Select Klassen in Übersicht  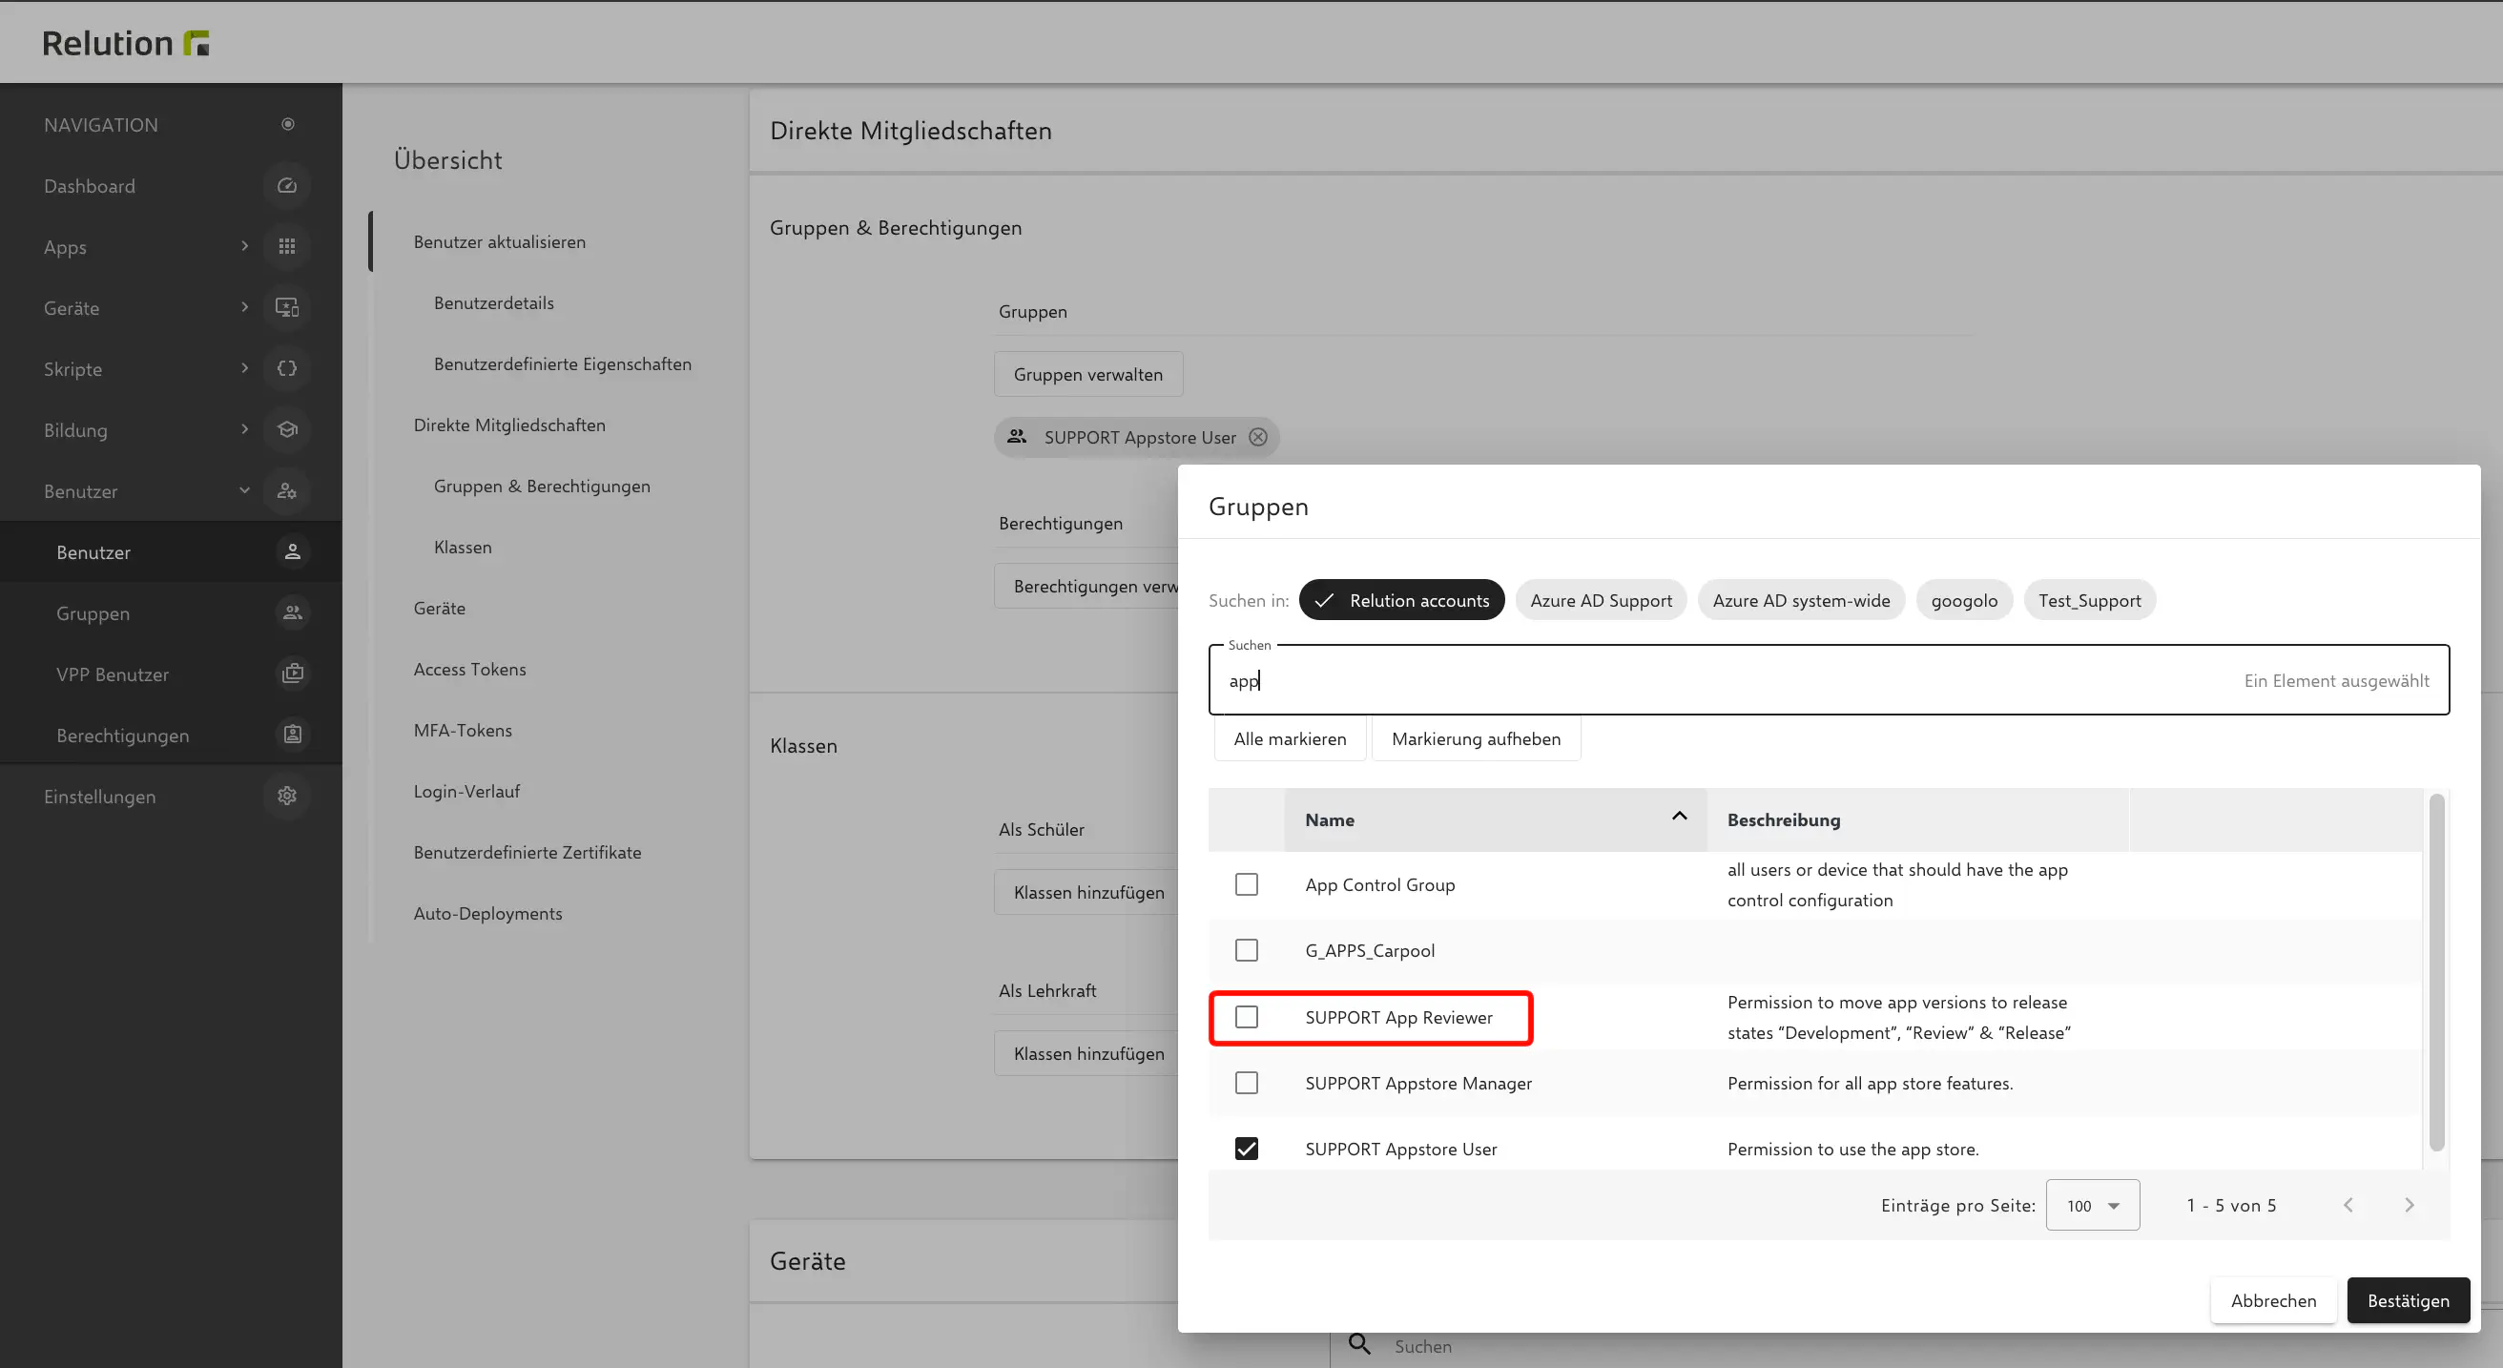point(463,547)
